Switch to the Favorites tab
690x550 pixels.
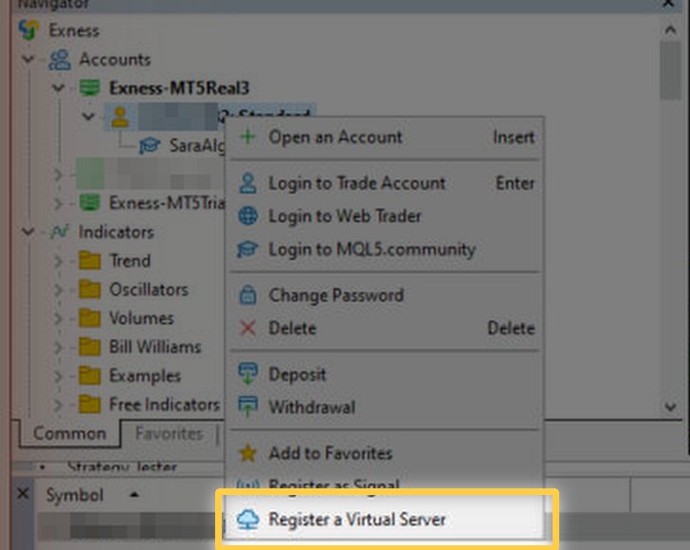pos(169,433)
